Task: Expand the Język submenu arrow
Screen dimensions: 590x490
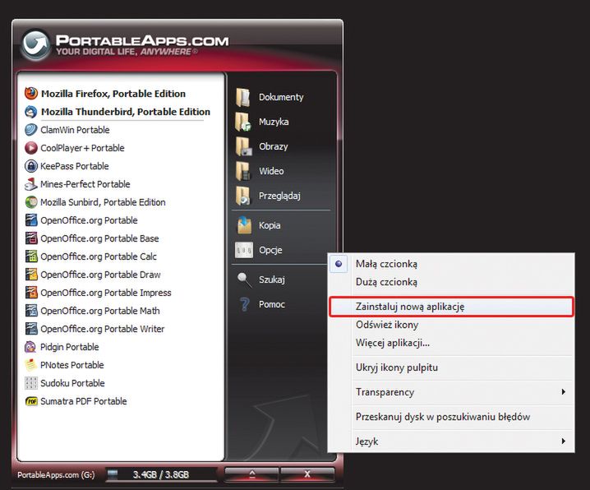Action: click(x=563, y=441)
